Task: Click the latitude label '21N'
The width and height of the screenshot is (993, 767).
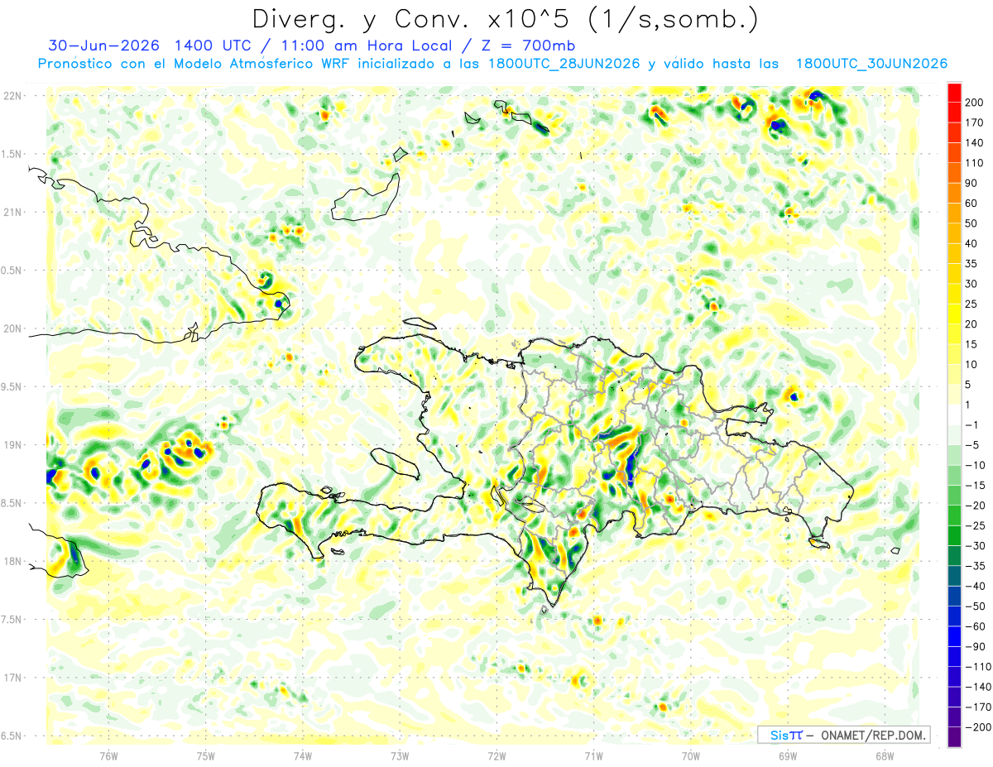Action: pos(13,213)
